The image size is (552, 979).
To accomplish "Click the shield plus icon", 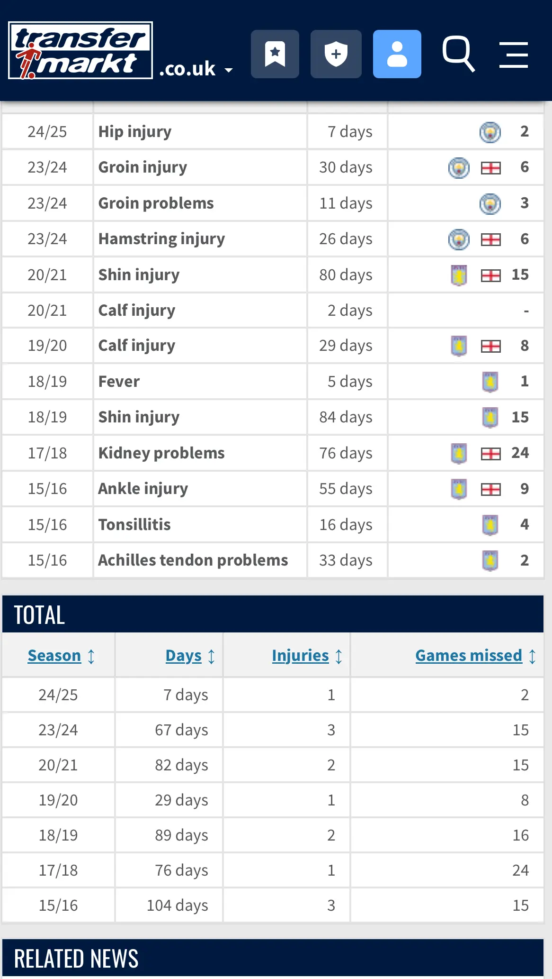I will pyautogui.click(x=336, y=54).
